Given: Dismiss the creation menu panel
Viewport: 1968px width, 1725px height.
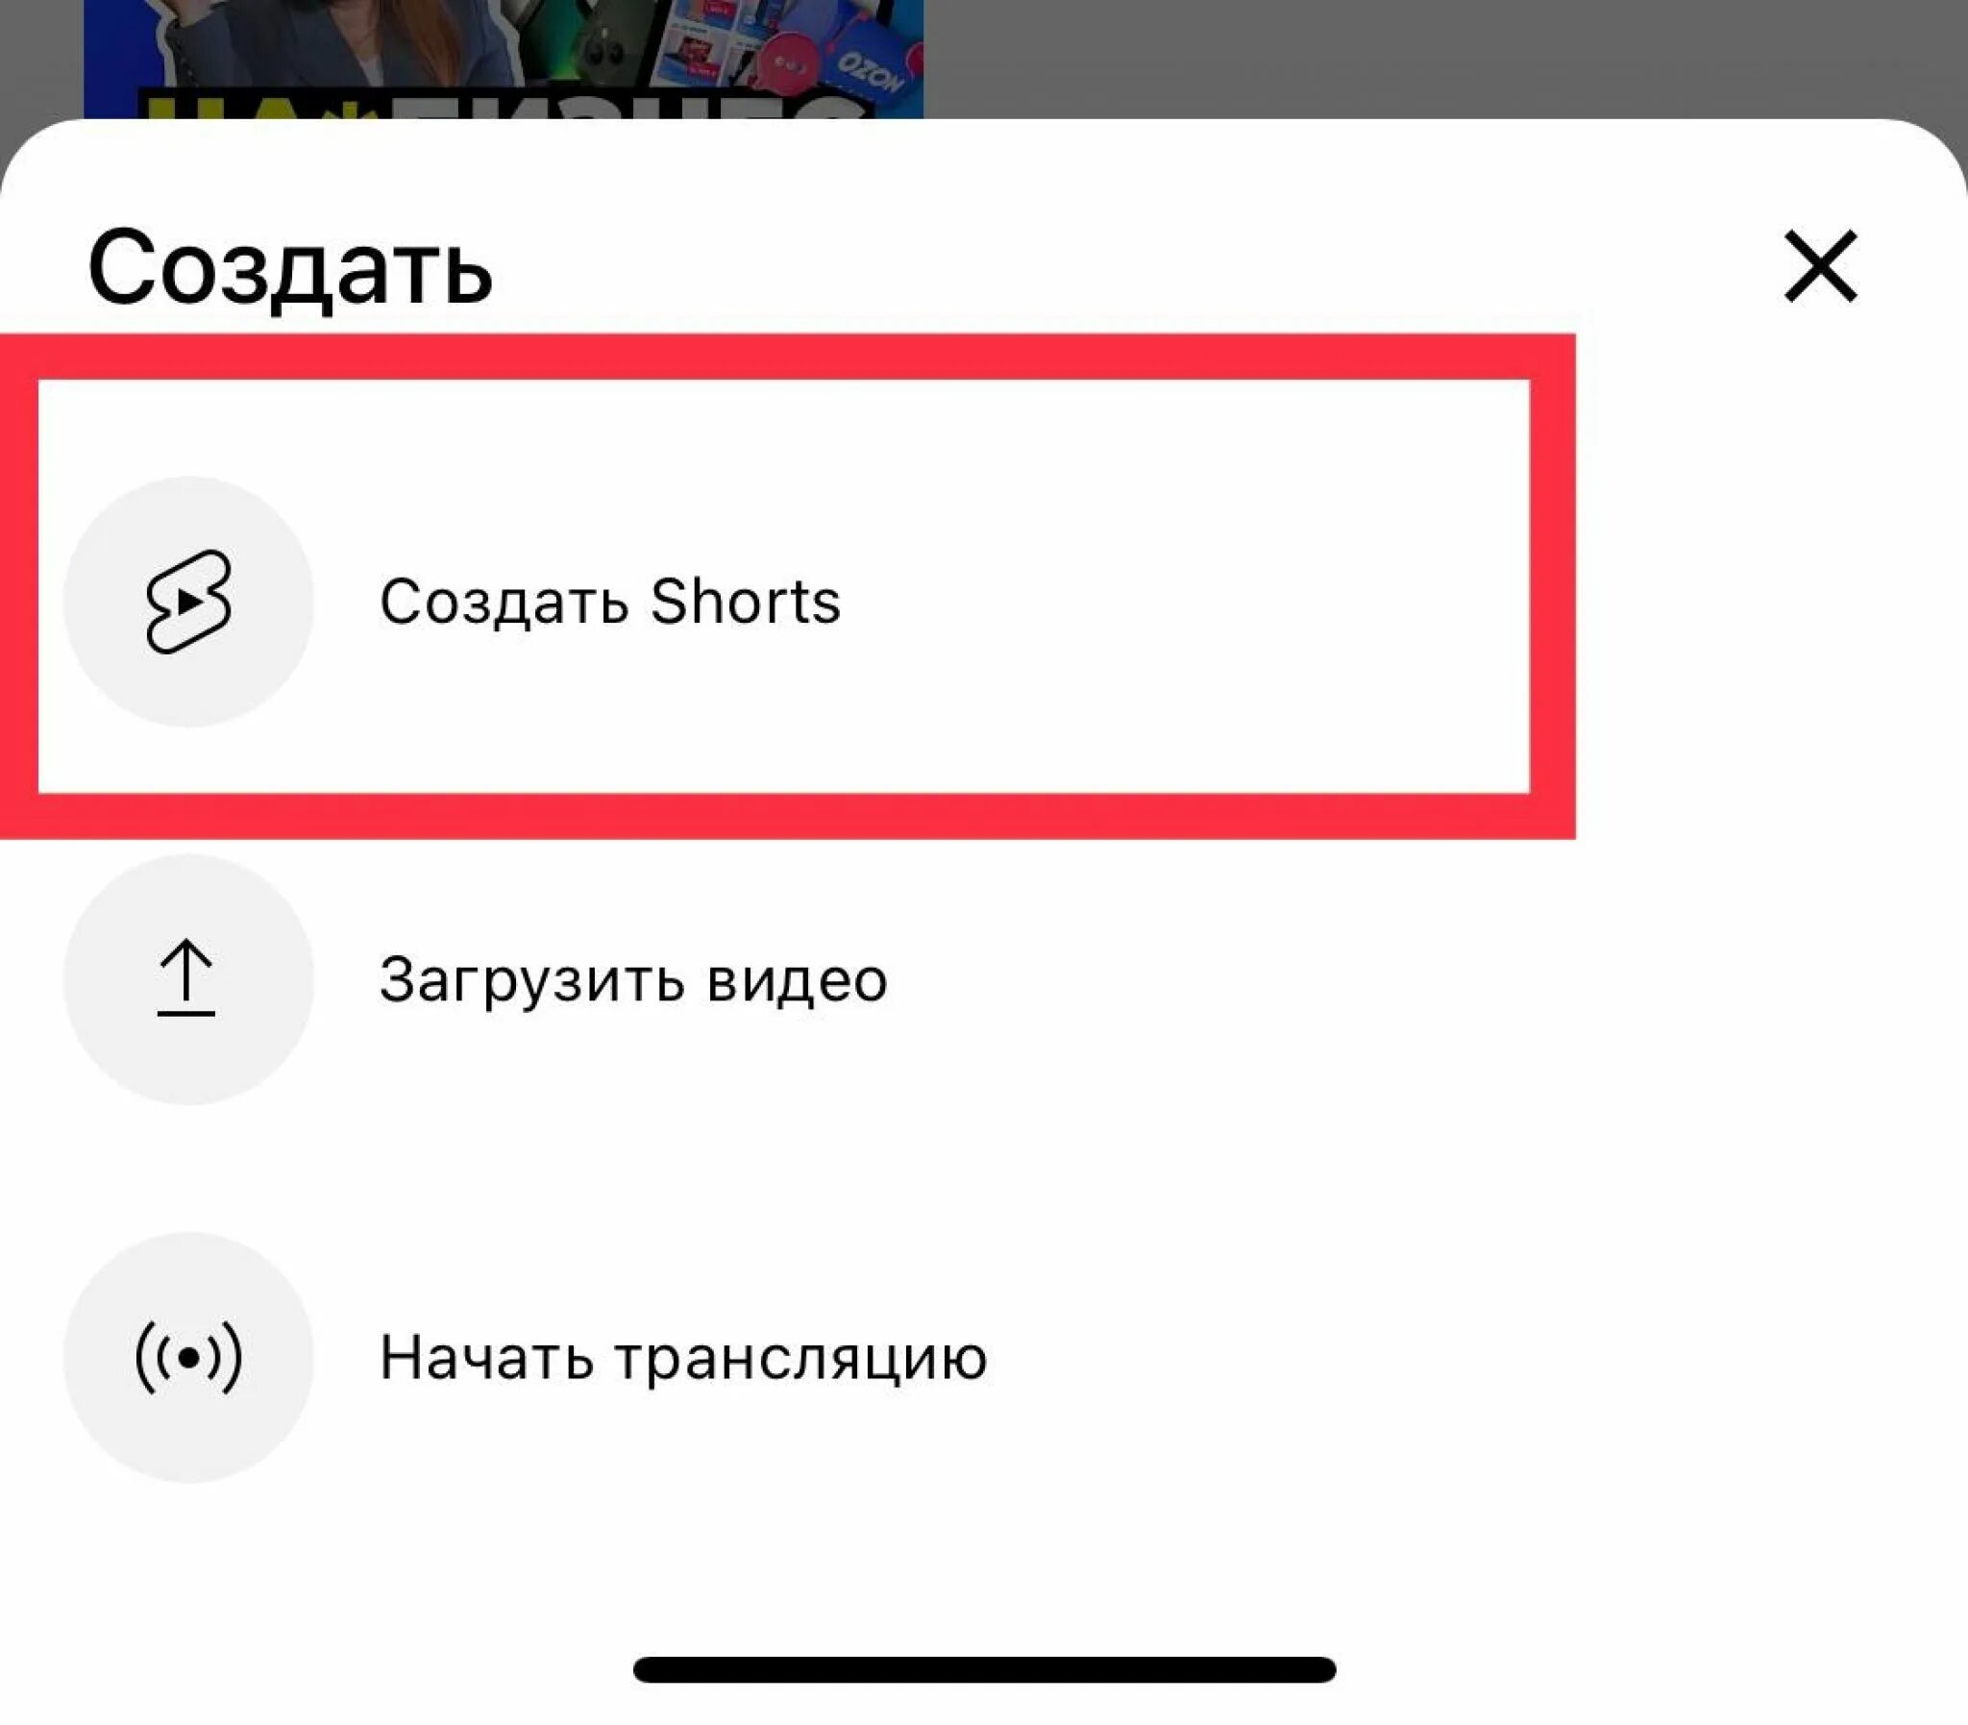Looking at the screenshot, I should click(1821, 264).
